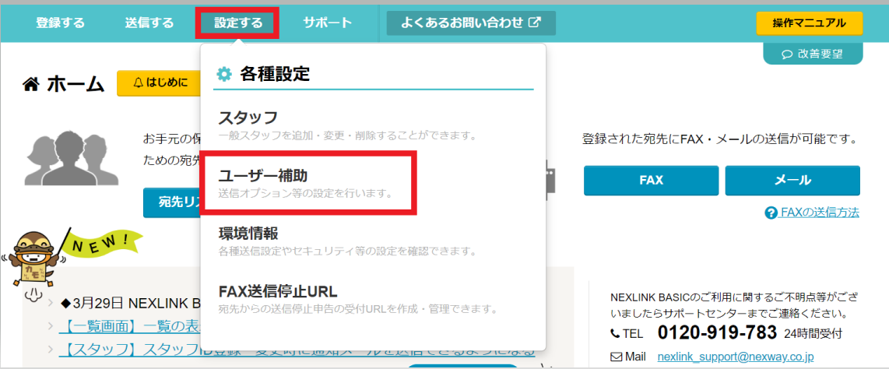Open the 【一覧画面】 news link
Screen dimensions: 889x369
pyautogui.click(x=129, y=327)
